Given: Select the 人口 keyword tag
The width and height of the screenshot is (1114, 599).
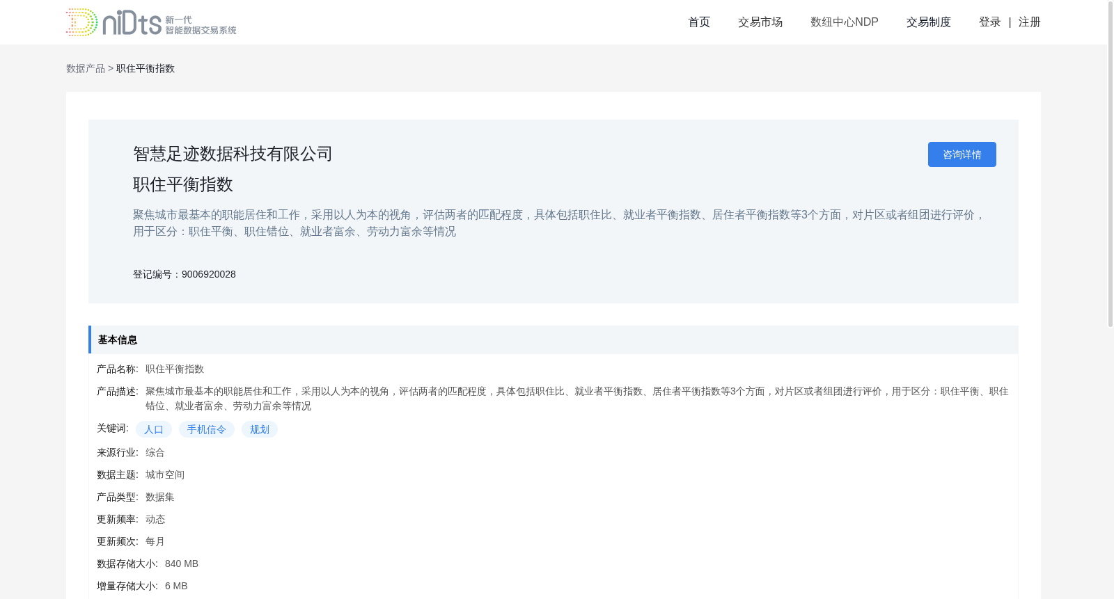Looking at the screenshot, I should click(x=154, y=429).
